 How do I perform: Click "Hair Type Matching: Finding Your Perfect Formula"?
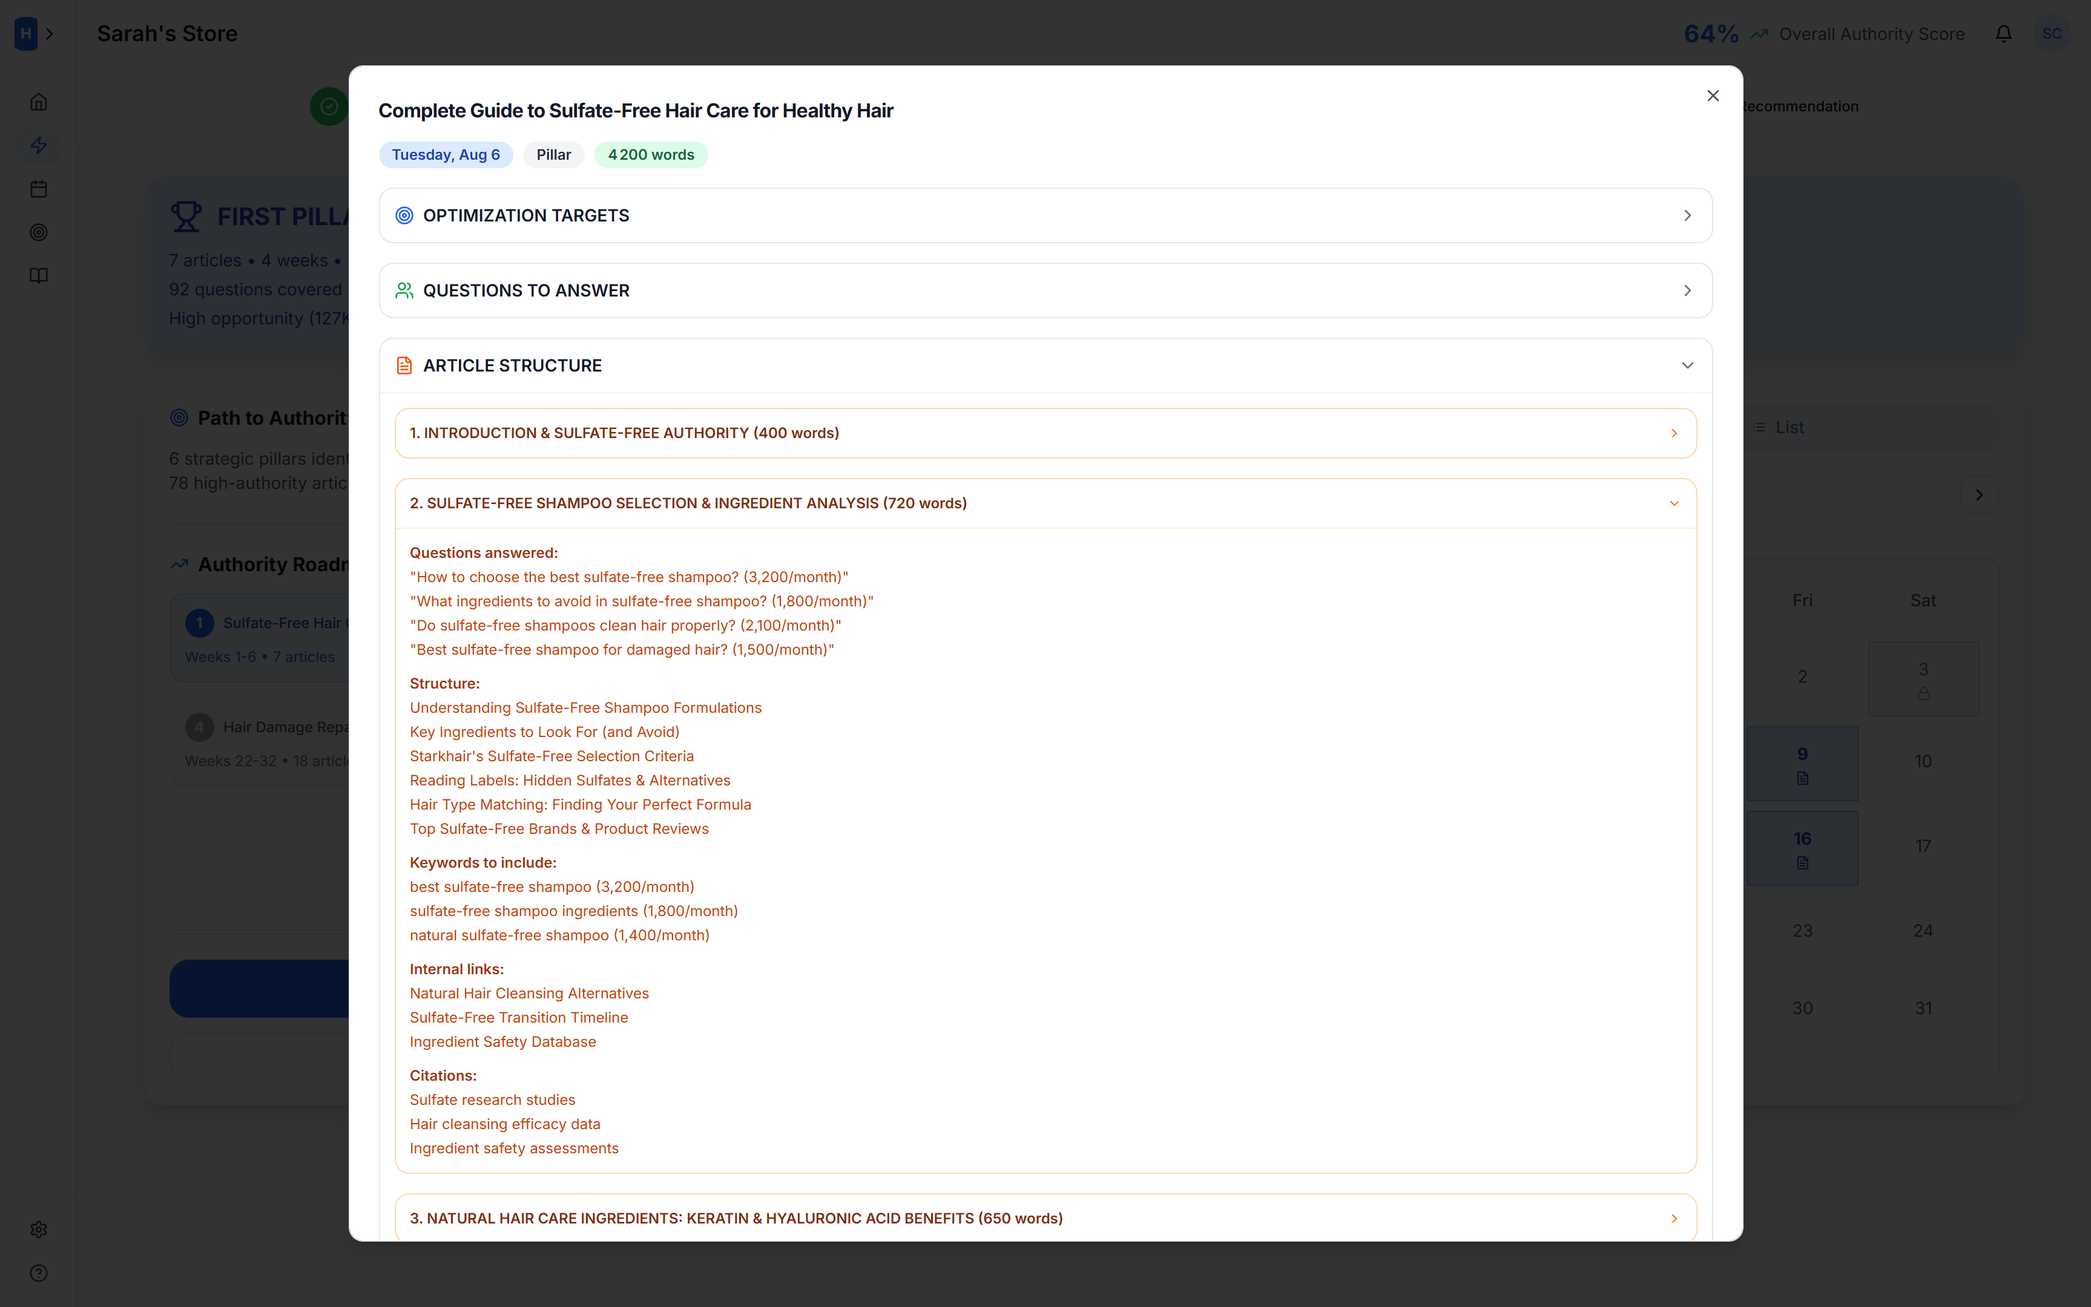pyautogui.click(x=580, y=804)
